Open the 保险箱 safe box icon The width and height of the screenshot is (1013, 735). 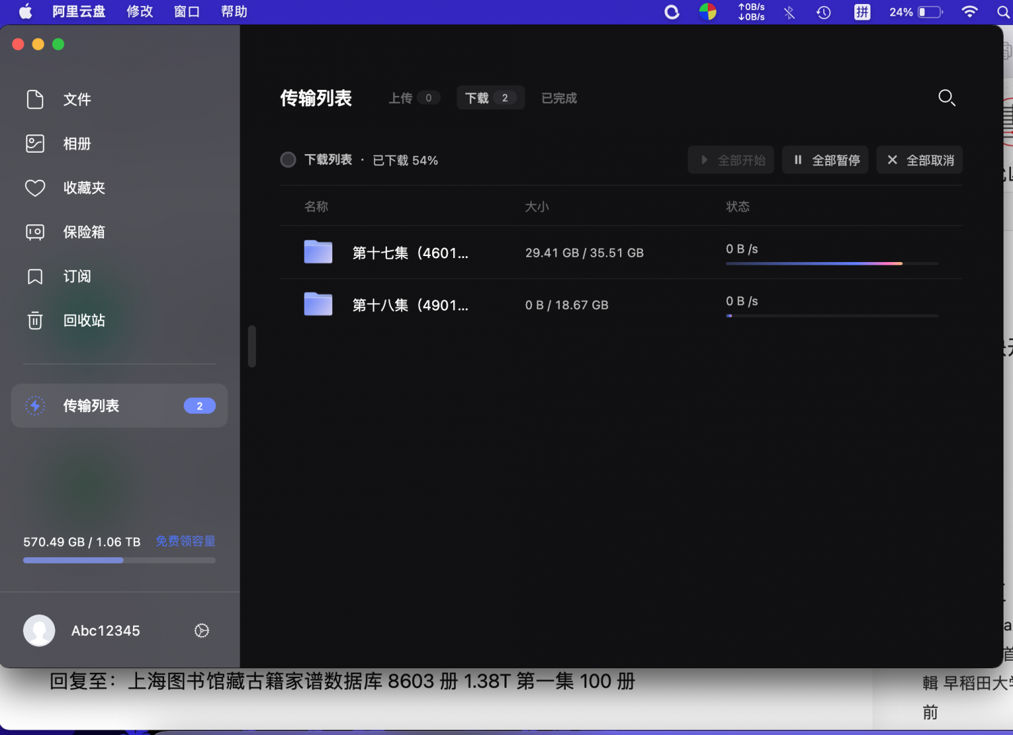(x=35, y=232)
